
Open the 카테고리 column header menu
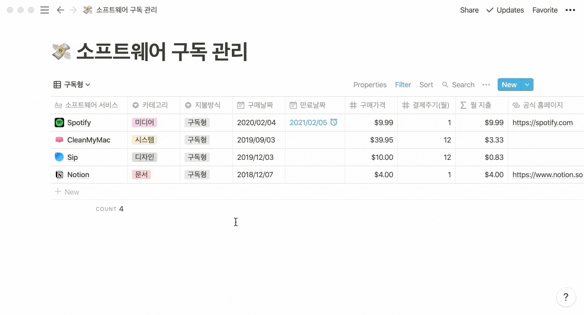click(x=154, y=105)
